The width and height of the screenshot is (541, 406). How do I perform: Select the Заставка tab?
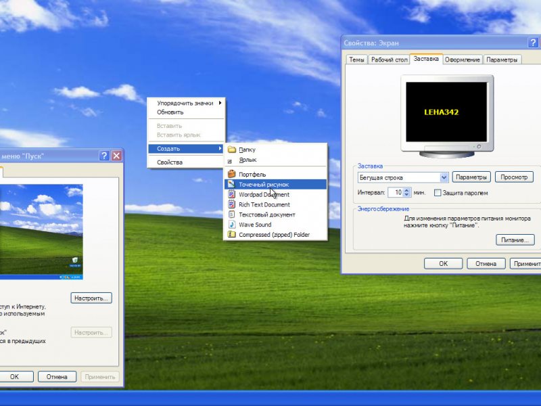(426, 59)
